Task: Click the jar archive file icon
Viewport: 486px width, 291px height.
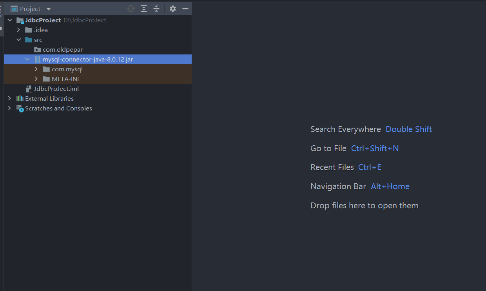Action: click(x=38, y=59)
